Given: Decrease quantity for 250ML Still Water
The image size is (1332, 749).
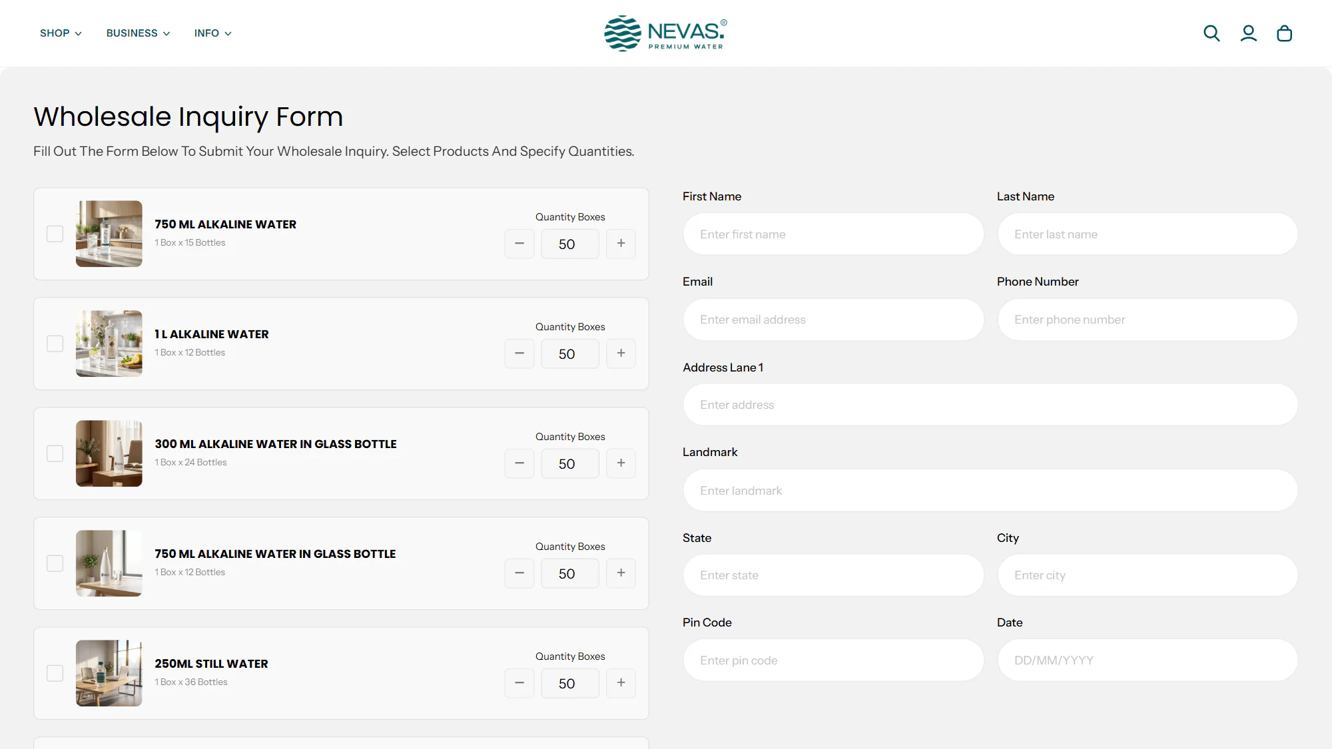Looking at the screenshot, I should (519, 683).
